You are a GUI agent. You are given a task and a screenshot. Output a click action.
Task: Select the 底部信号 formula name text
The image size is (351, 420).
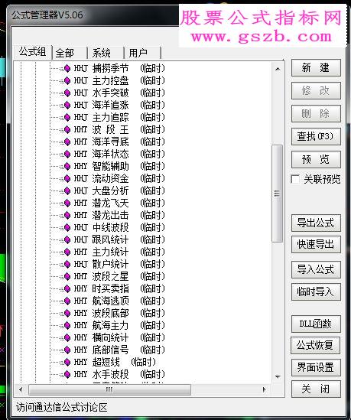click(x=110, y=350)
